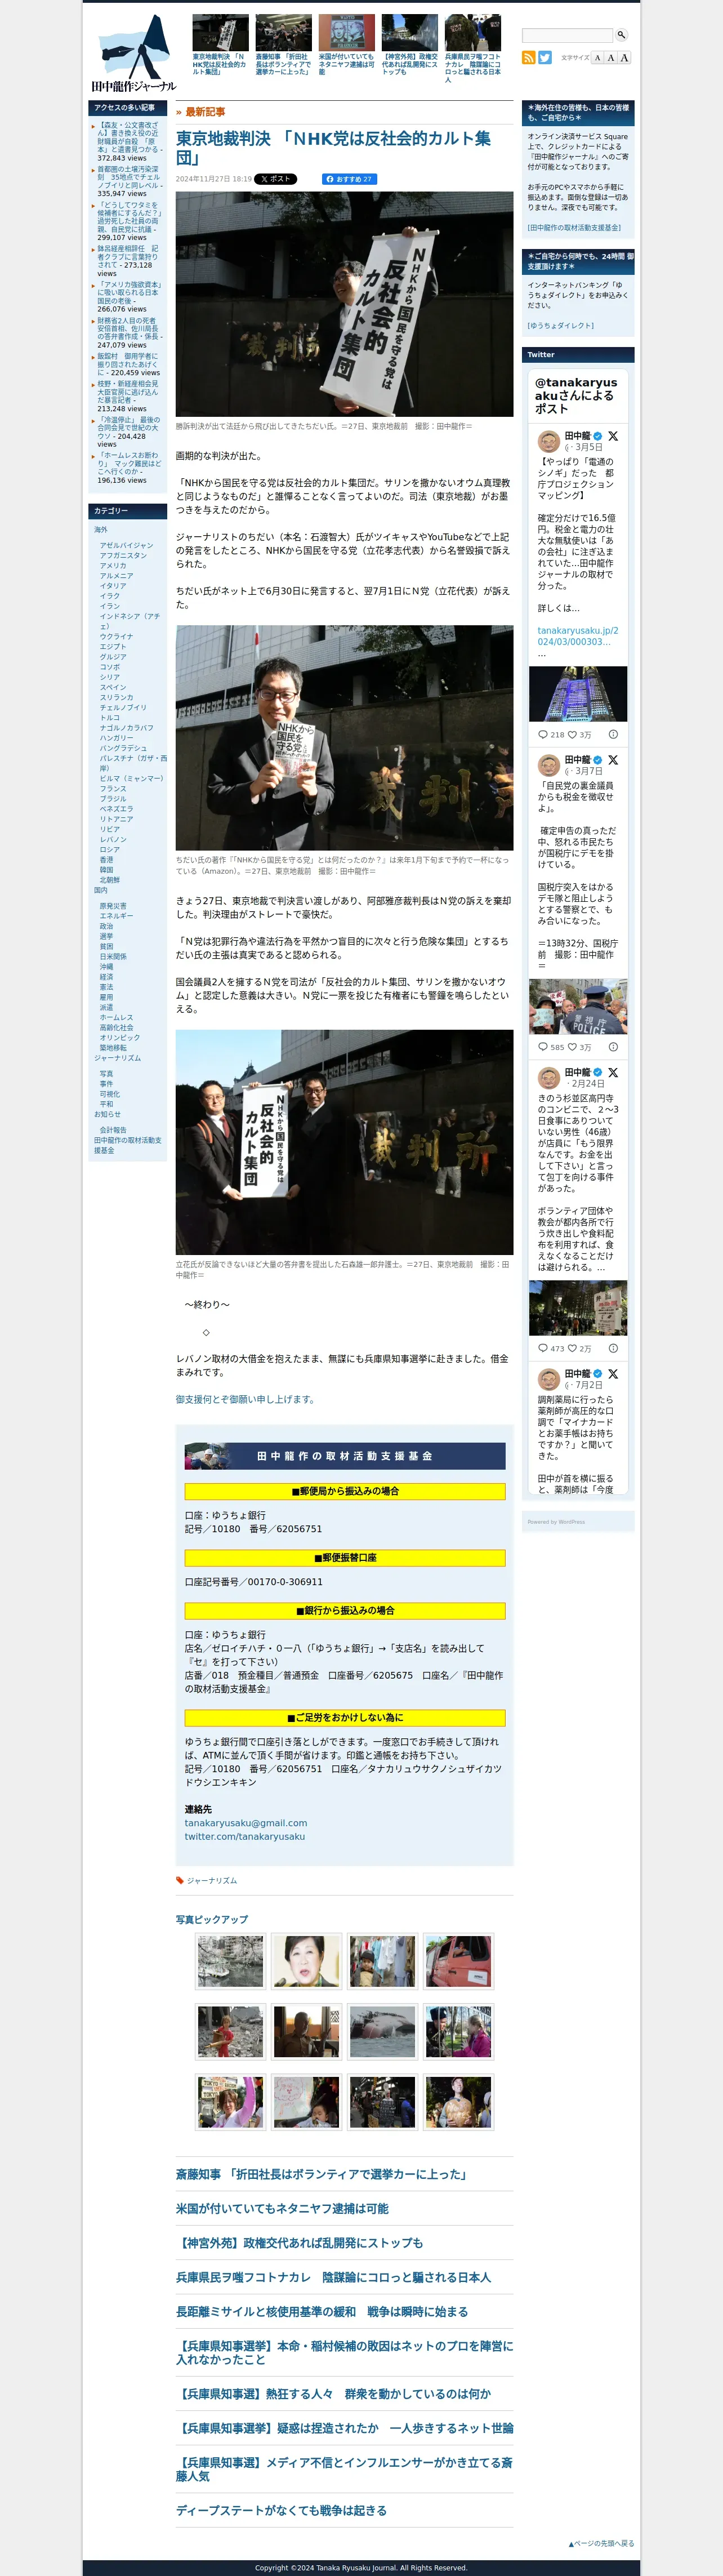Open header thumbnail for 神宮外苑 article
This screenshot has height=2576, width=723.
tap(410, 33)
